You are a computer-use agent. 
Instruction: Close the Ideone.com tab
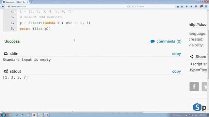tap(27, 2)
